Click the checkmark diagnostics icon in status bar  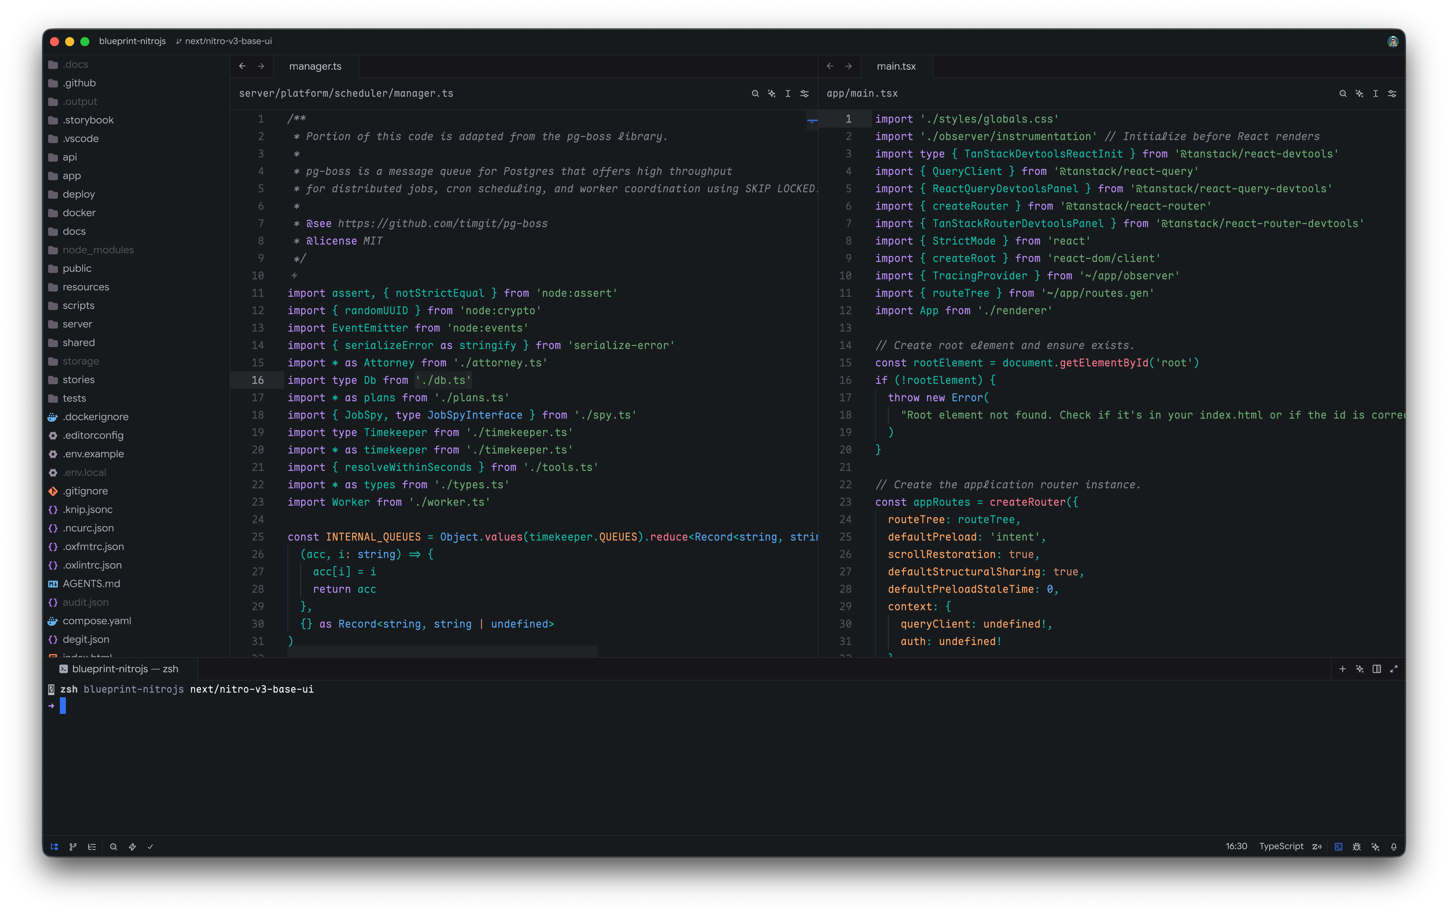pyautogui.click(x=150, y=846)
